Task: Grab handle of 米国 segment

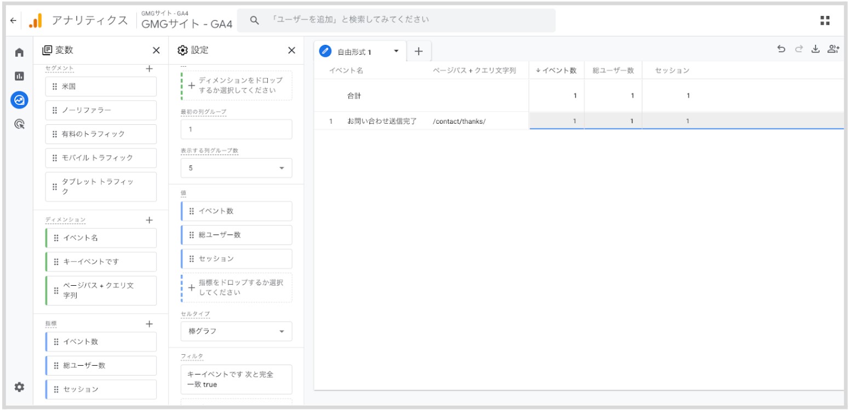Action: pyautogui.click(x=55, y=86)
